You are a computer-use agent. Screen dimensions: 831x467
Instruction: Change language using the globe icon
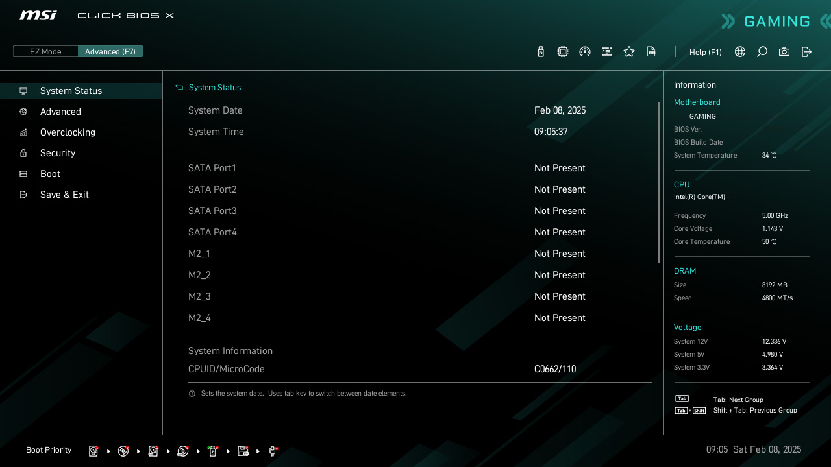[x=740, y=52]
